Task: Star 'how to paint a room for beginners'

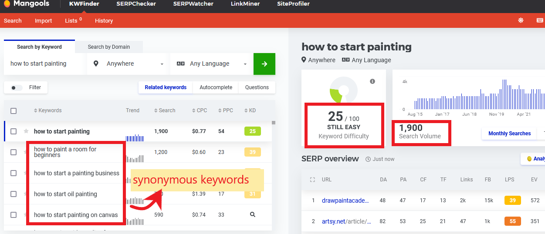Action: (x=26, y=152)
